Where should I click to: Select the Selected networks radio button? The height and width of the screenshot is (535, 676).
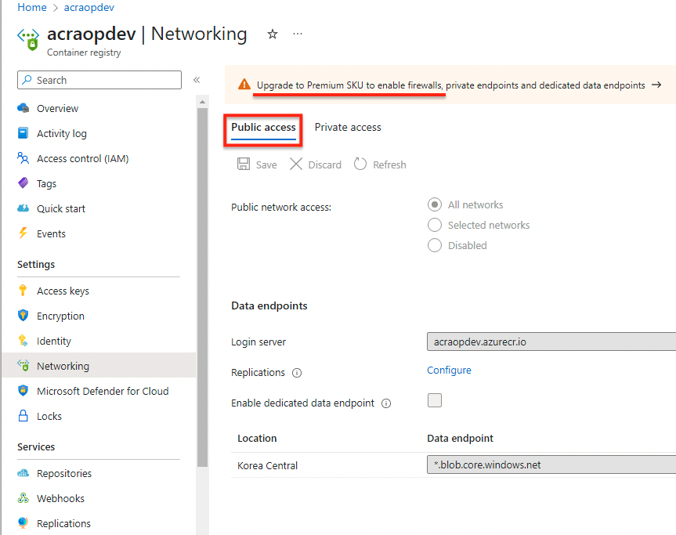(x=435, y=225)
